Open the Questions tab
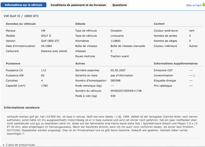The height and width of the screenshot is (147, 205). 119,5
